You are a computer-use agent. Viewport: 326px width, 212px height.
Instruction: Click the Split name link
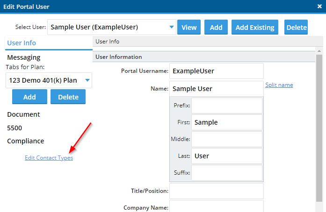279,85
